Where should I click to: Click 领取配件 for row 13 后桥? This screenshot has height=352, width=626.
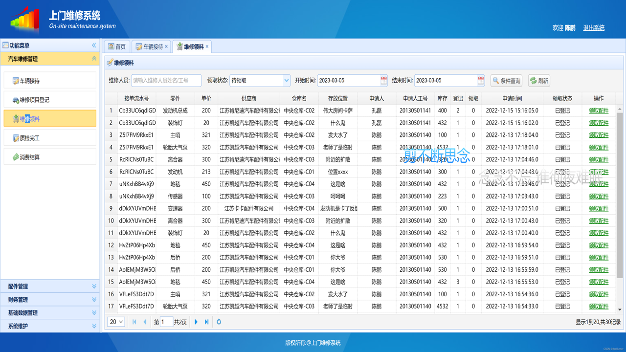(x=599, y=258)
